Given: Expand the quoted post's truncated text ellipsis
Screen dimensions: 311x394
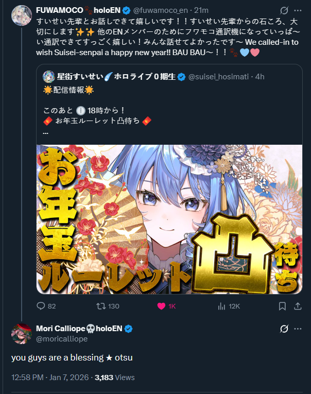Looking at the screenshot, I should 45,133.
